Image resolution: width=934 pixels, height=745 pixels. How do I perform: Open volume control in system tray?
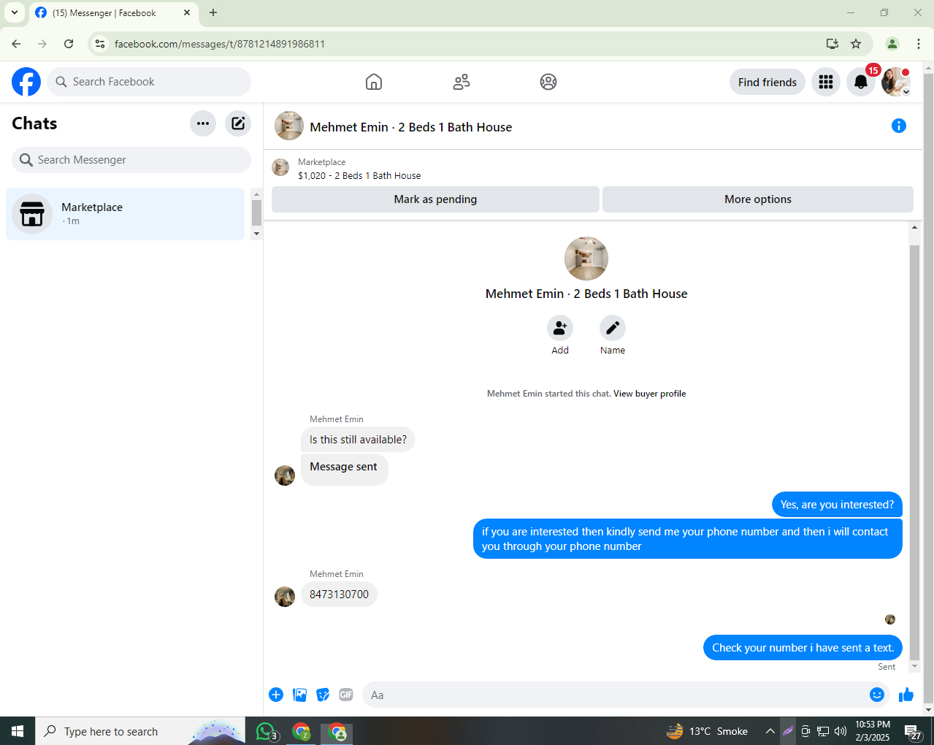click(841, 731)
